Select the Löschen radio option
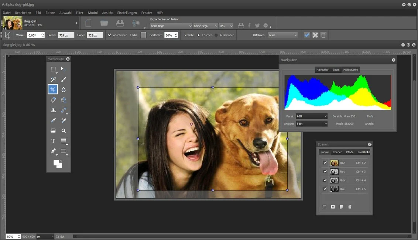 pos(199,35)
